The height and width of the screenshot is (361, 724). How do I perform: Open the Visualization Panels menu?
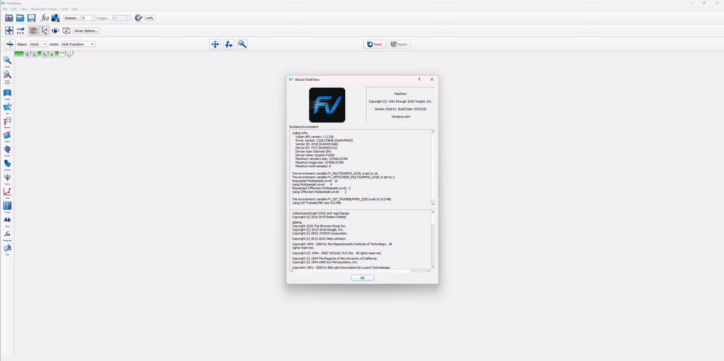pyautogui.click(x=44, y=9)
